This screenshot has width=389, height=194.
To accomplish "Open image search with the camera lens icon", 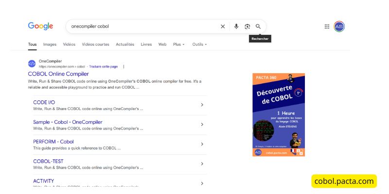I will coord(247,27).
